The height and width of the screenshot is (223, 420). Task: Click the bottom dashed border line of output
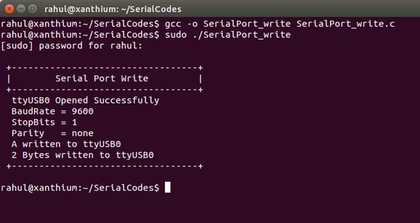[x=105, y=166]
